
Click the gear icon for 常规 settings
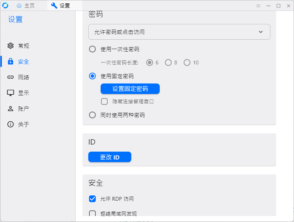point(10,46)
